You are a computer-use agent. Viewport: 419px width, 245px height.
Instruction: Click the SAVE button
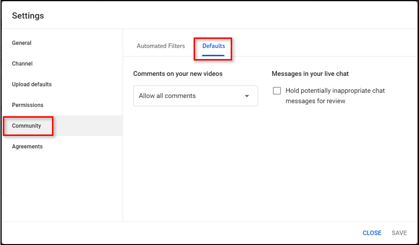click(x=399, y=233)
